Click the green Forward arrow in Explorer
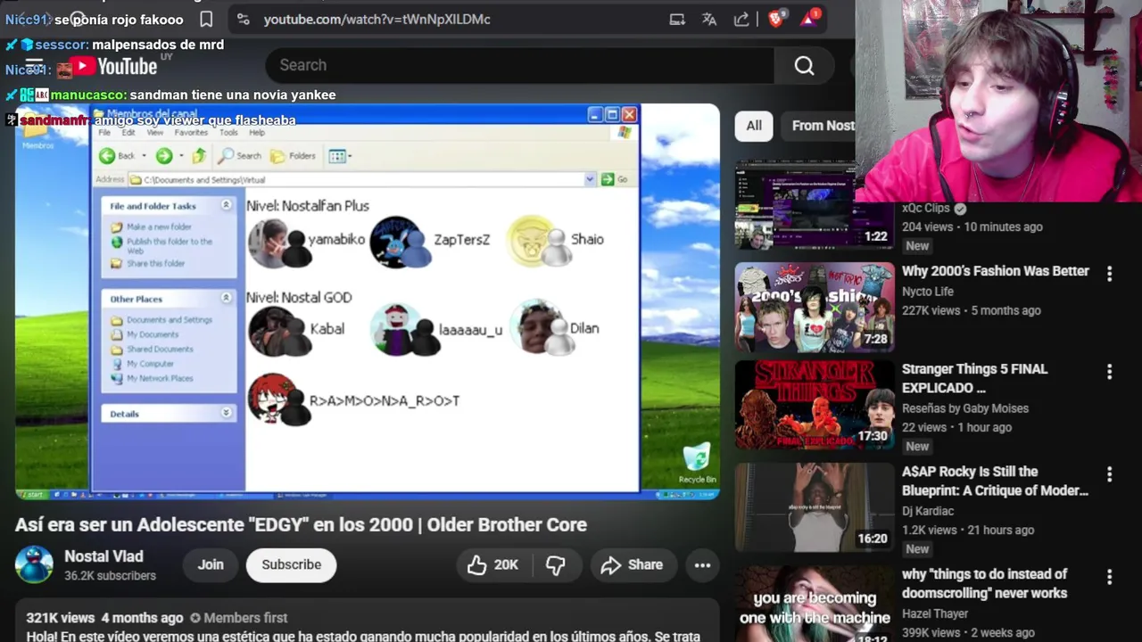This screenshot has height=642, width=1142. pyautogui.click(x=164, y=156)
